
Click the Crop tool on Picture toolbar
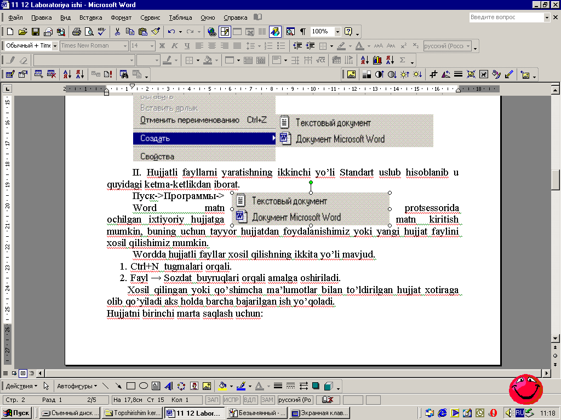click(x=433, y=74)
